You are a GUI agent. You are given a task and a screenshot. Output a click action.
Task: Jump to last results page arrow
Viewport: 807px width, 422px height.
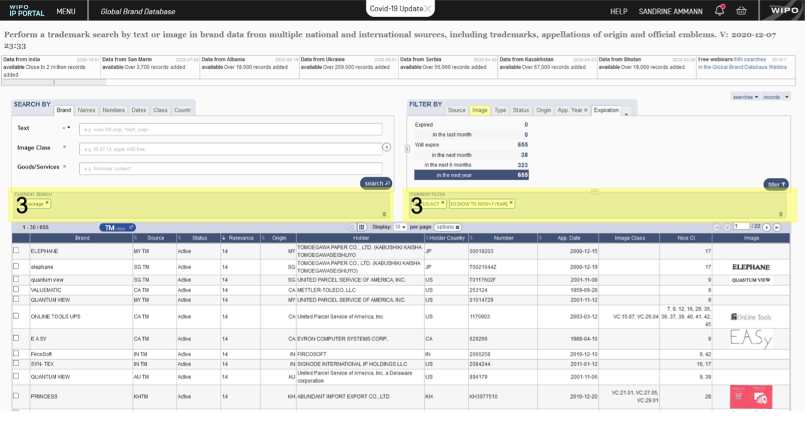pos(777,227)
